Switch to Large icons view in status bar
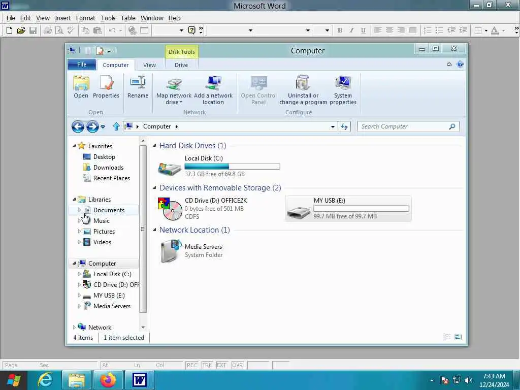This screenshot has width=520, height=390. click(x=458, y=337)
